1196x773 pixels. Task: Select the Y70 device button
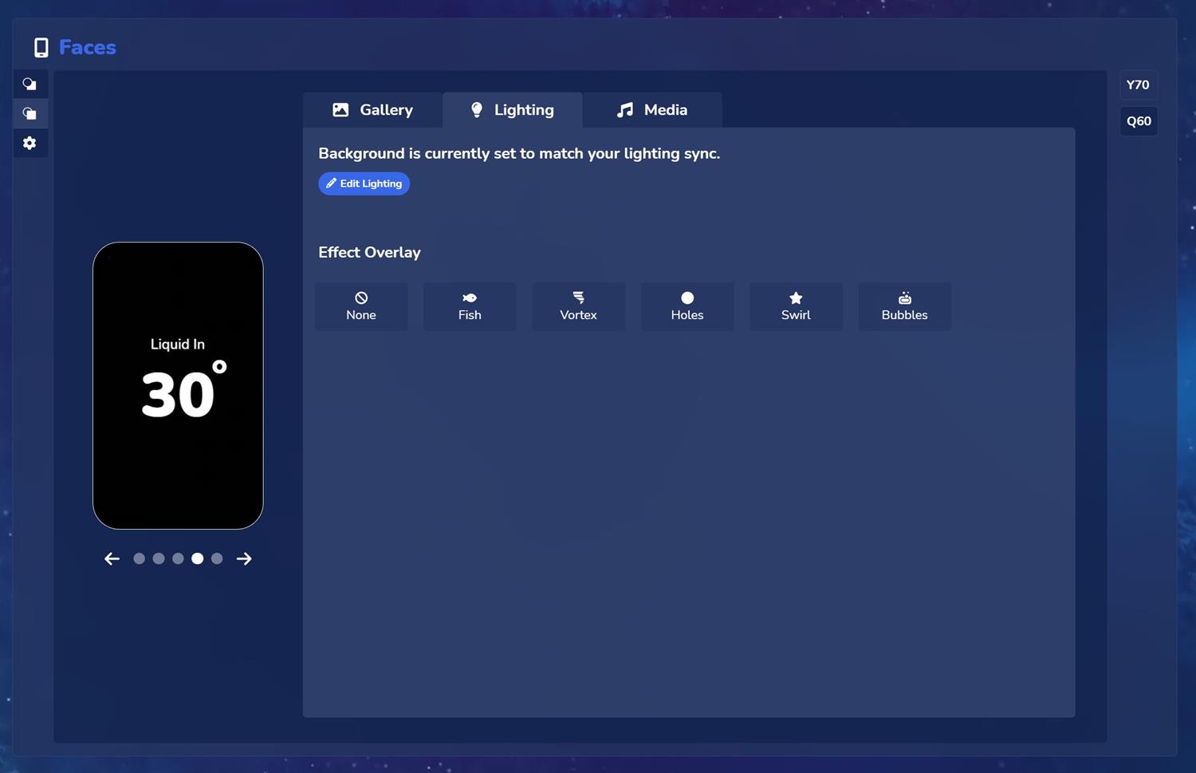tap(1138, 85)
